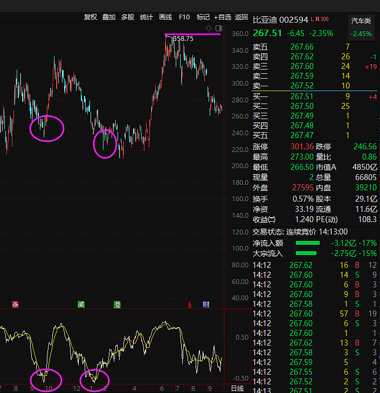380x393 pixels.
Task: Click the 最高 value 273.00
Action: coord(302,157)
